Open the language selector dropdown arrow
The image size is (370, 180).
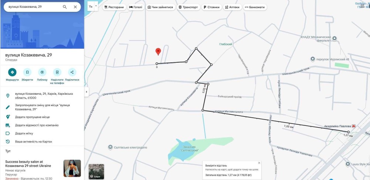pyautogui.click(x=96, y=6)
